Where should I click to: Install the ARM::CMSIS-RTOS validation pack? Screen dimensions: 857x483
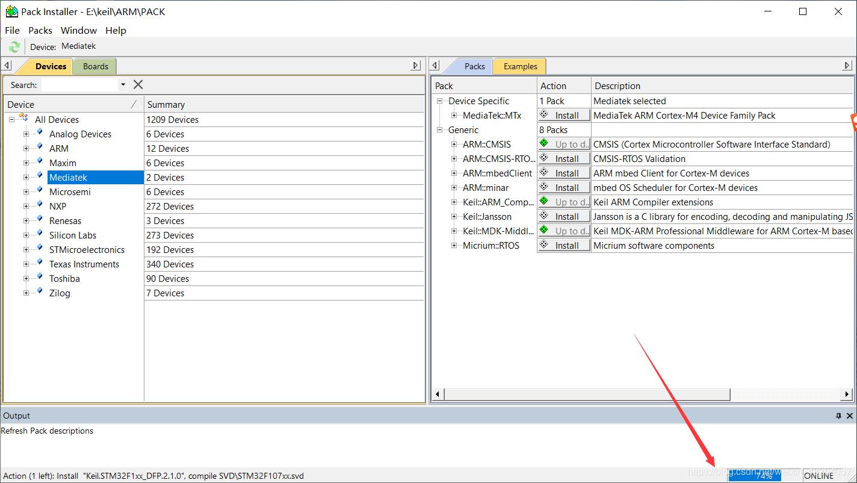click(x=564, y=159)
